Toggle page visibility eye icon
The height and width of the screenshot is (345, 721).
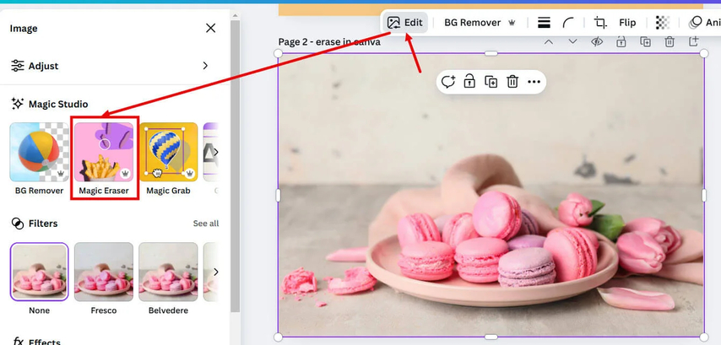597,42
